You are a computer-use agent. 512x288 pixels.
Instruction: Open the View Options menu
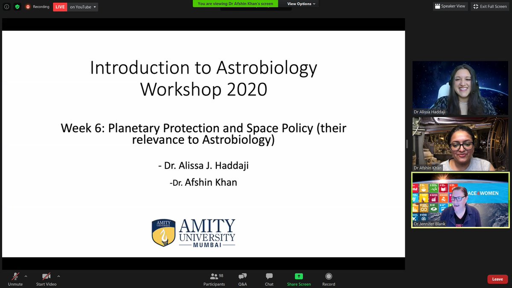[302, 4]
